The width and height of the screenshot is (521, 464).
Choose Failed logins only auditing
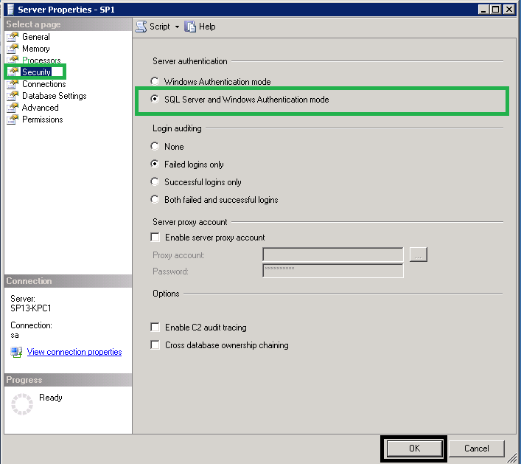pos(155,164)
